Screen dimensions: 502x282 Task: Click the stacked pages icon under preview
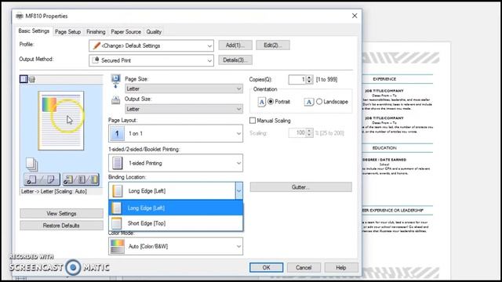coord(31,164)
